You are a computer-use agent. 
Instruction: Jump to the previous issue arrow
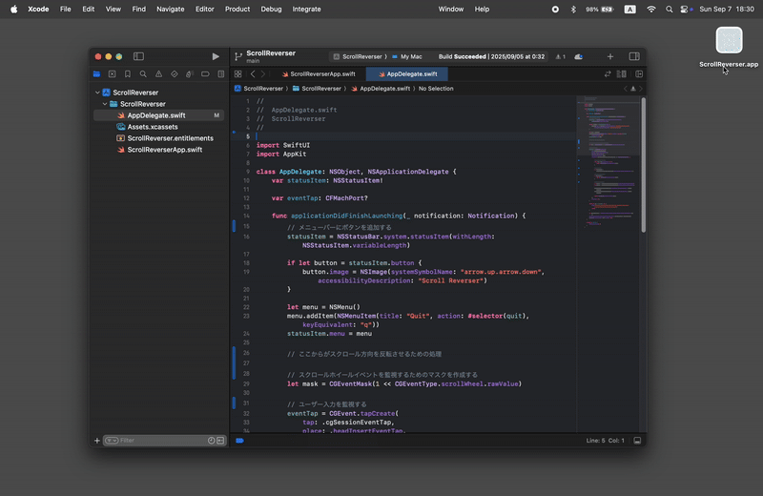tap(626, 89)
